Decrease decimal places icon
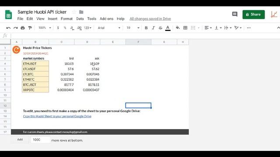Screen dimensions: 280x157 [72, 28]
